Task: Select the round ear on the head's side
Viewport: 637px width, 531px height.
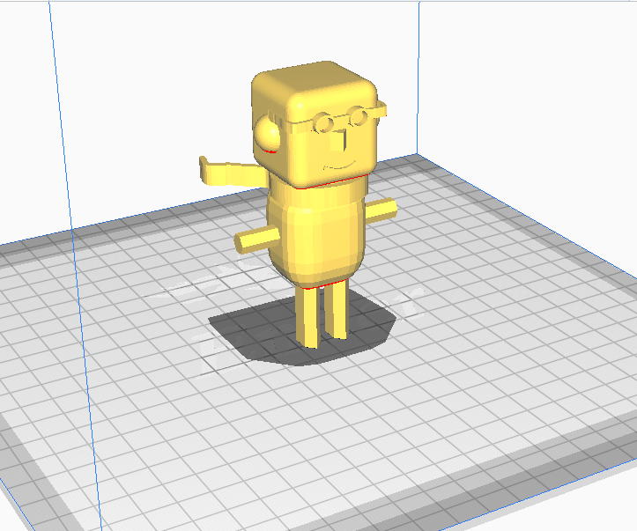Action: pyautogui.click(x=269, y=134)
